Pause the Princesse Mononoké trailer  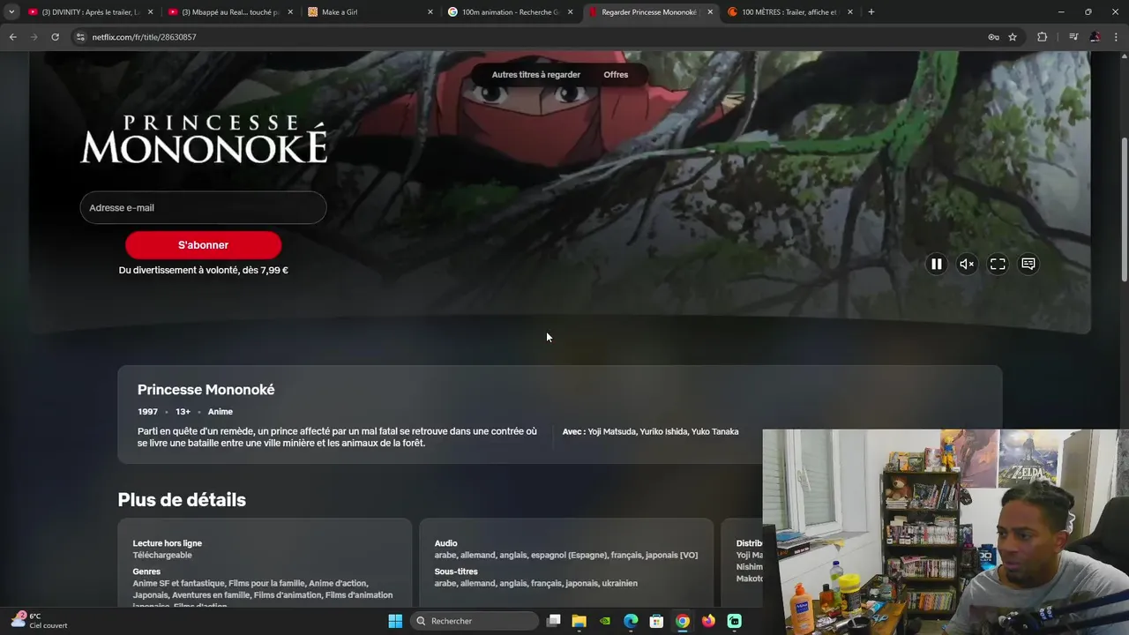click(936, 264)
